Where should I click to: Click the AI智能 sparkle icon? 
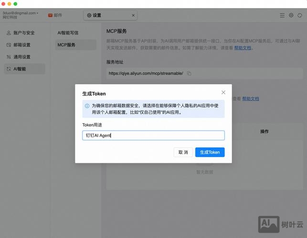(9, 69)
